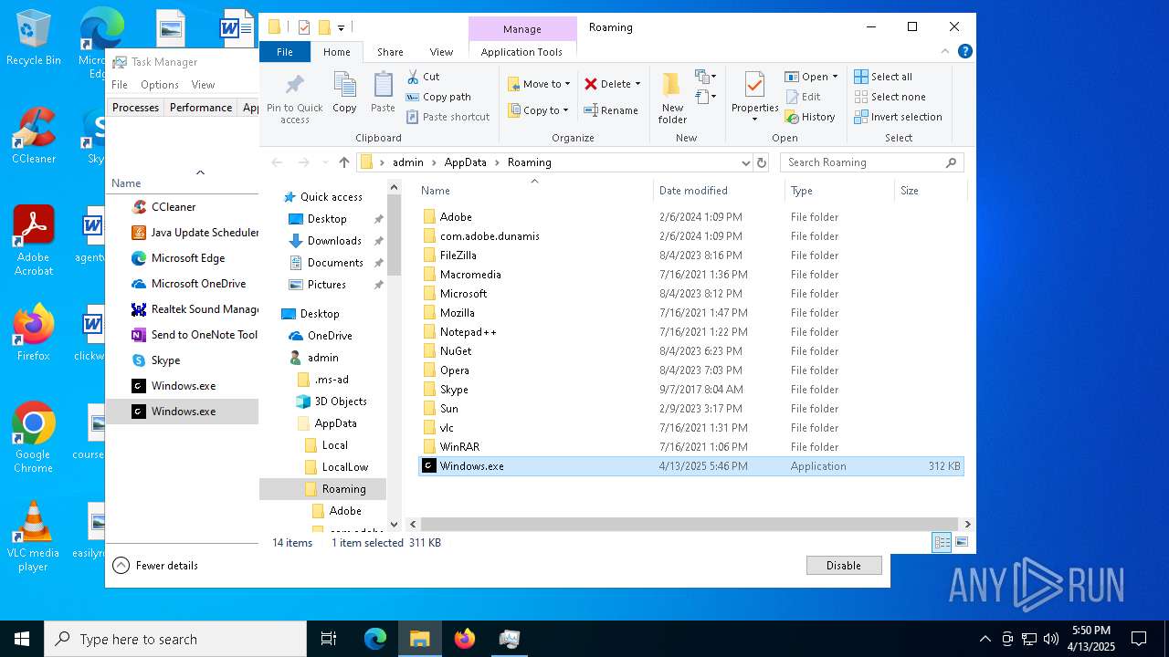Open History for the file
Image resolution: width=1169 pixels, height=657 pixels.
pos(810,117)
